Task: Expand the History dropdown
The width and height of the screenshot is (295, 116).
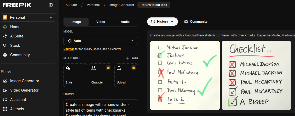Action: click(x=162, y=22)
